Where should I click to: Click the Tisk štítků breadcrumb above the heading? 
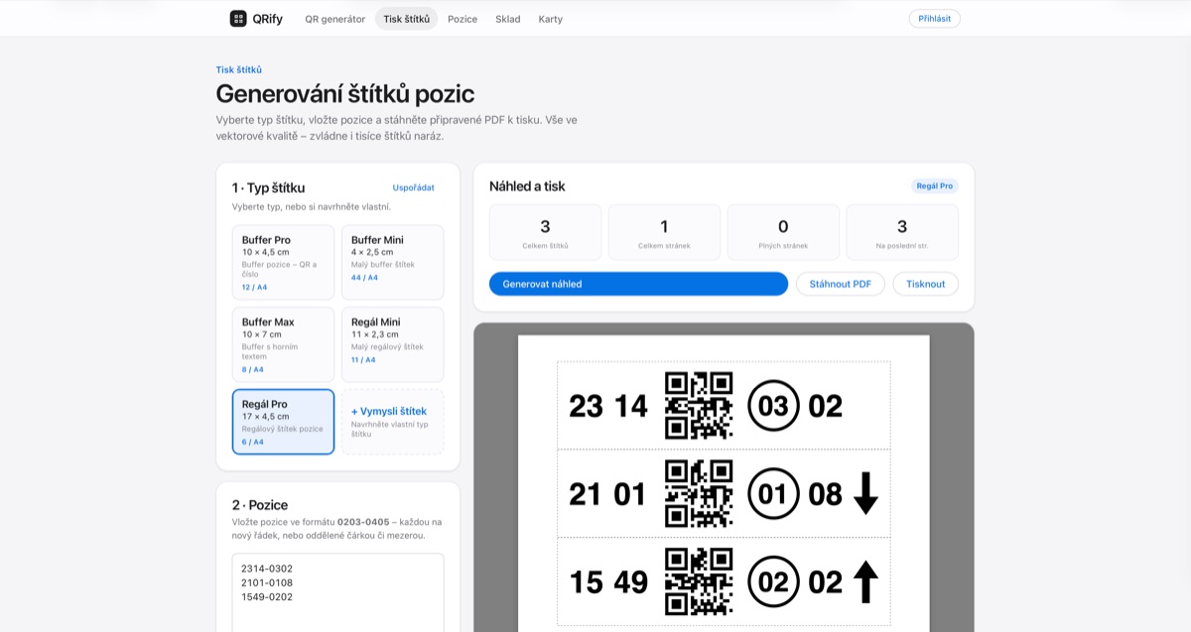tap(239, 69)
